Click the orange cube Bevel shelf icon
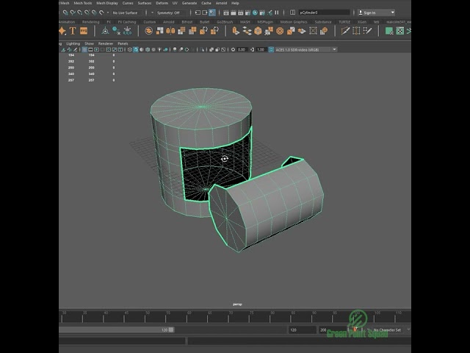Image resolution: width=470 pixels, height=353 pixels. pos(258,31)
